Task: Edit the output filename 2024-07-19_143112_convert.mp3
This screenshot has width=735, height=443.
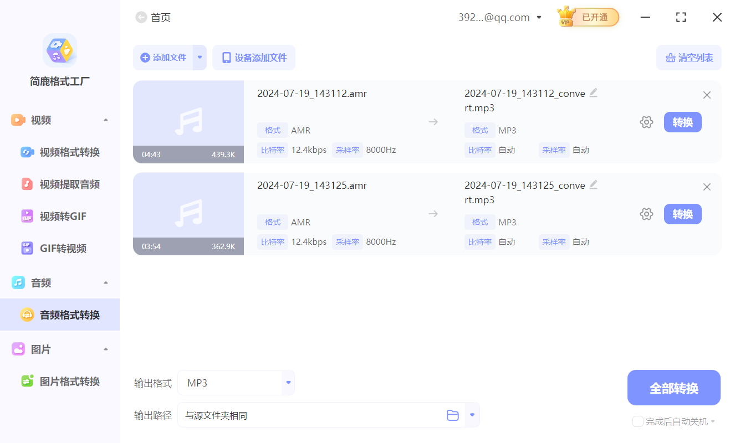Action: [593, 93]
